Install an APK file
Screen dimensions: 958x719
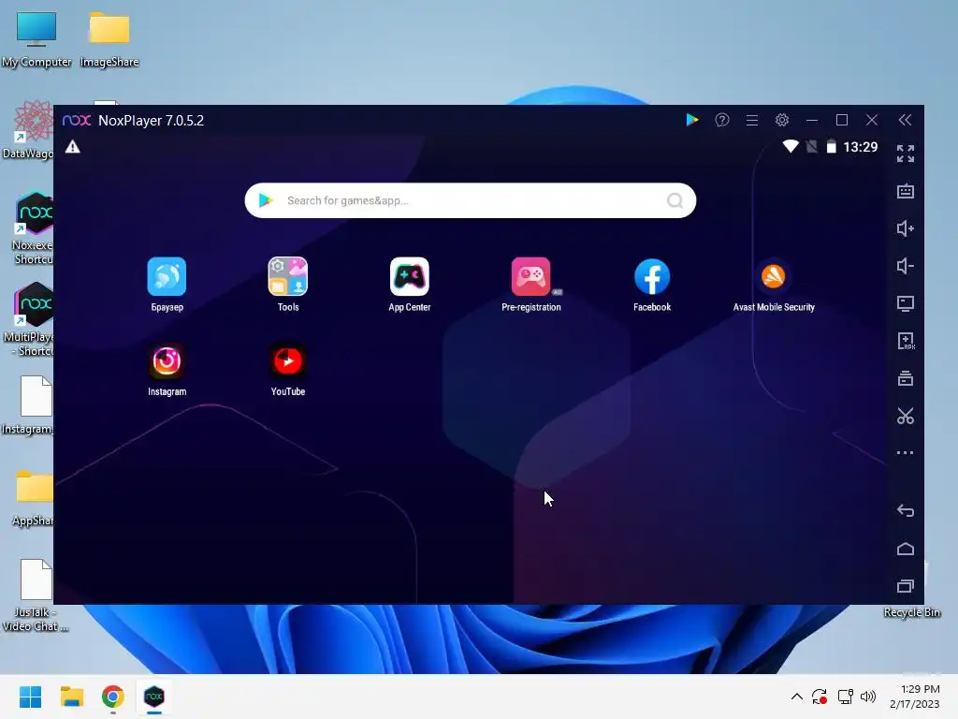906,341
